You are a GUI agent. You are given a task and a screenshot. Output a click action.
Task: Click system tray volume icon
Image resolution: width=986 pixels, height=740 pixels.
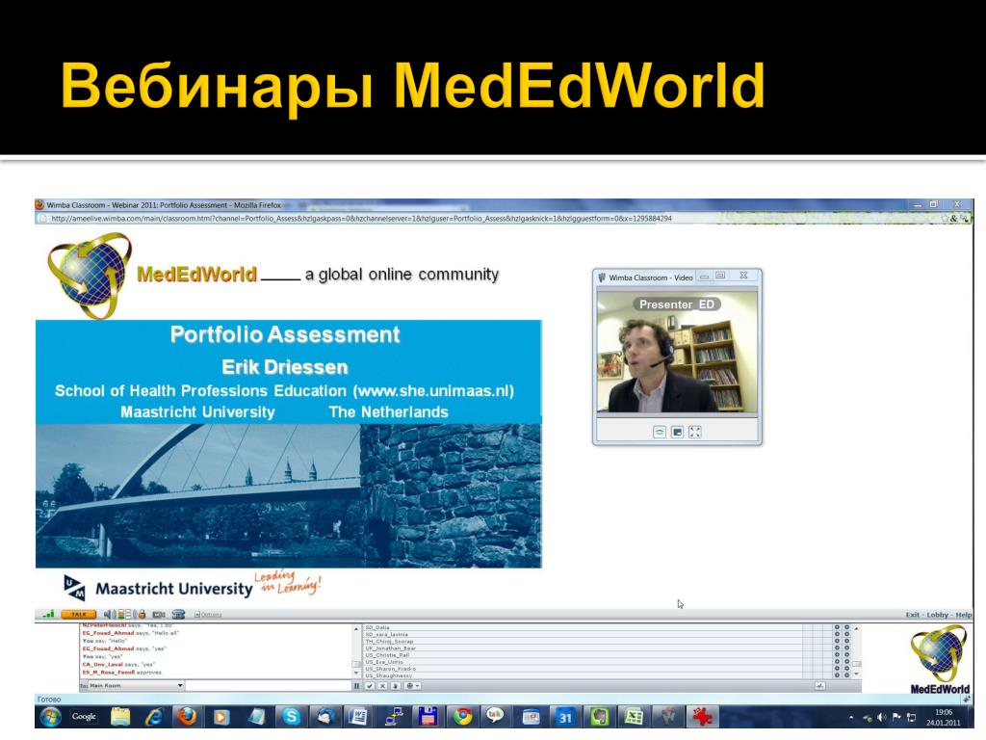(x=882, y=717)
